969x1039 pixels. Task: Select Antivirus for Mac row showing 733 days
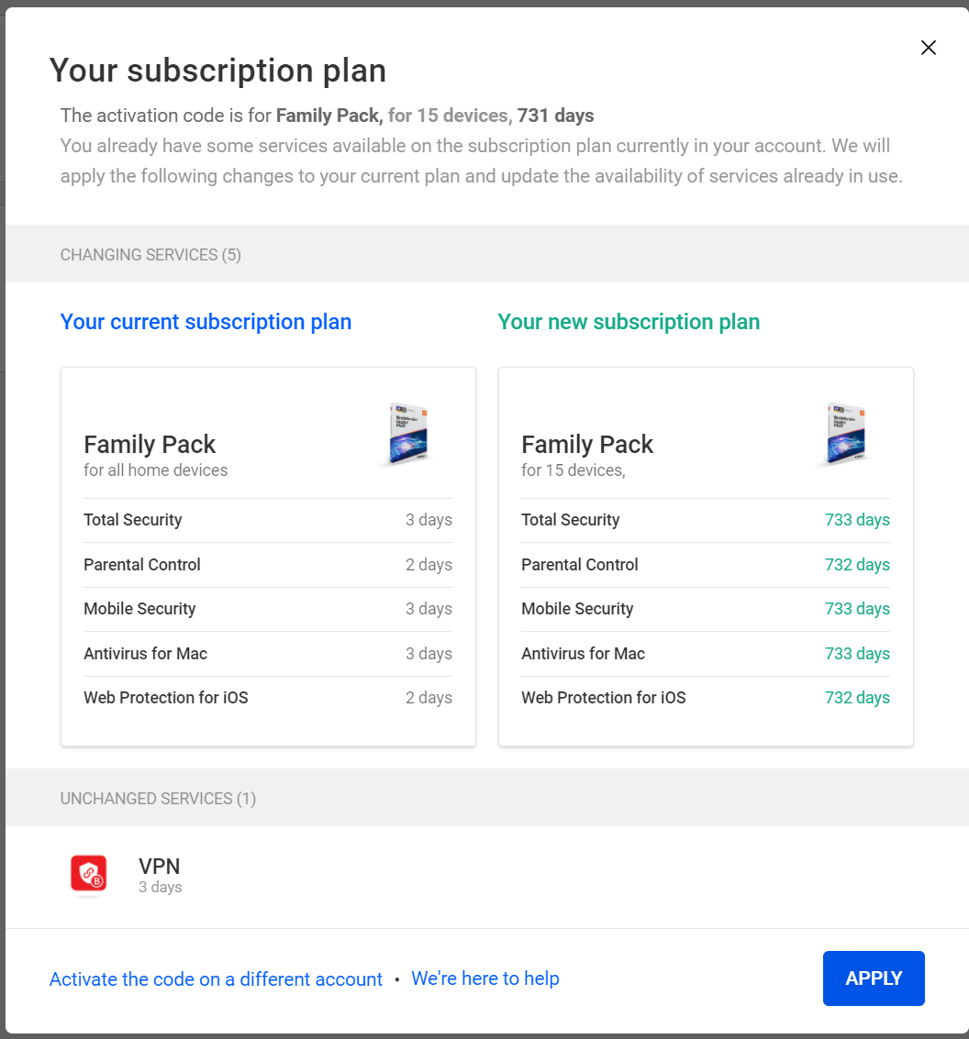click(705, 654)
